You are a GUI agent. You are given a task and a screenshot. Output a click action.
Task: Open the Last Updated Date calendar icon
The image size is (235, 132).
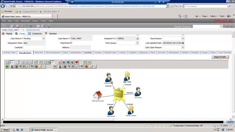(x=183, y=43)
